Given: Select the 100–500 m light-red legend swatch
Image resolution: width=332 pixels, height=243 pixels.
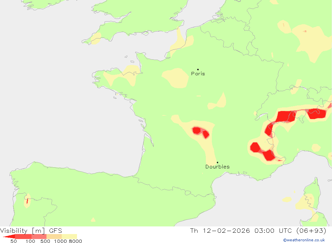Looking at the screenshot, I should (39, 236).
